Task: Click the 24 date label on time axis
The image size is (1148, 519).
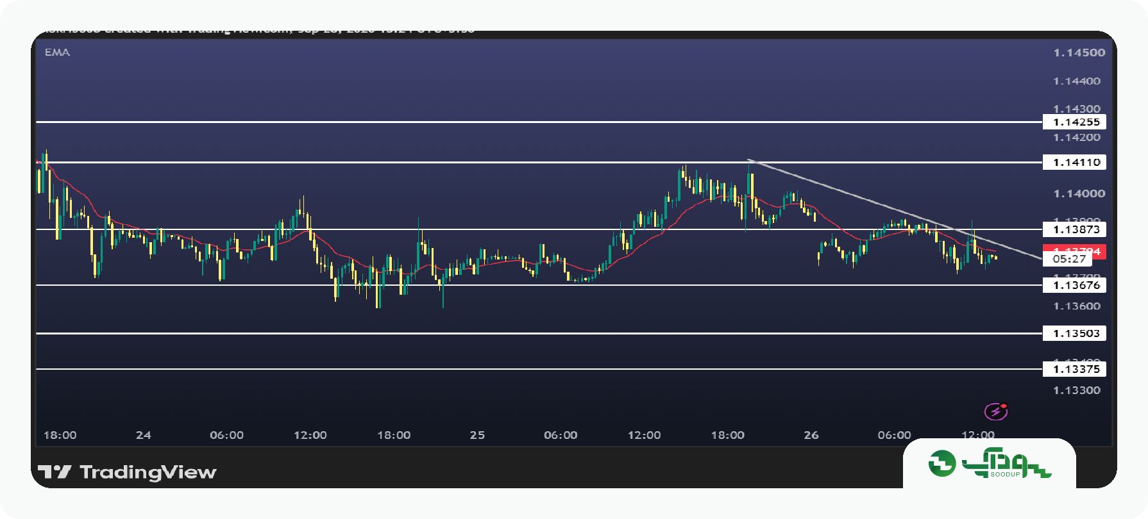Action: point(144,435)
